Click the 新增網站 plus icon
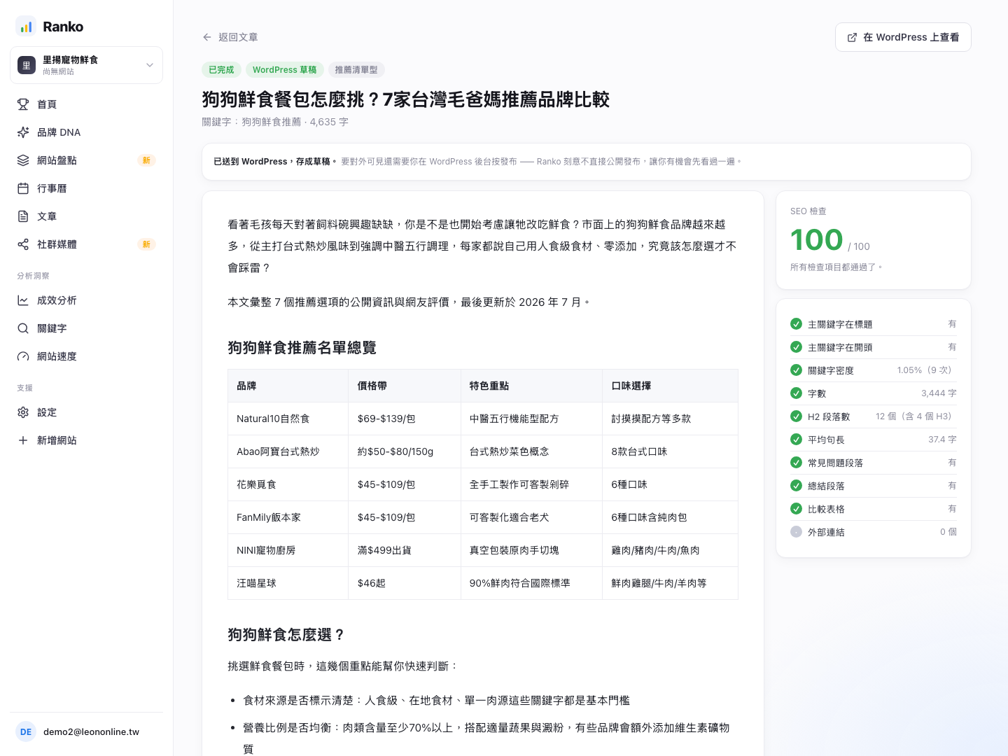The image size is (1008, 756). tap(23, 440)
